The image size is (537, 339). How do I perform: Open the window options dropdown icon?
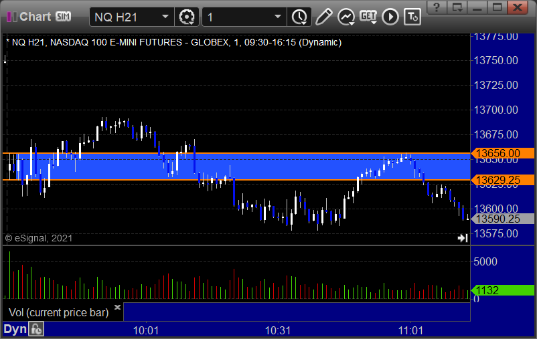click(457, 7)
